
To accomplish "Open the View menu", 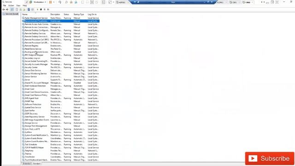I will pyautogui.click(x=18, y=6).
